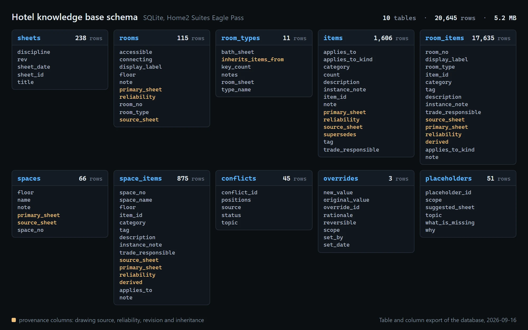
Task: Click type_name column in room_types
Action: pyautogui.click(x=236, y=90)
